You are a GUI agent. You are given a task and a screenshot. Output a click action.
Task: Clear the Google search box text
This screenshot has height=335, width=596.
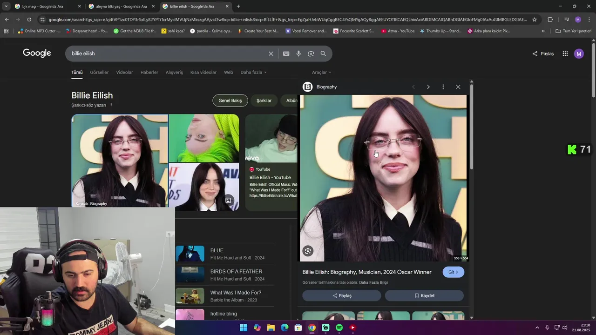point(271,54)
